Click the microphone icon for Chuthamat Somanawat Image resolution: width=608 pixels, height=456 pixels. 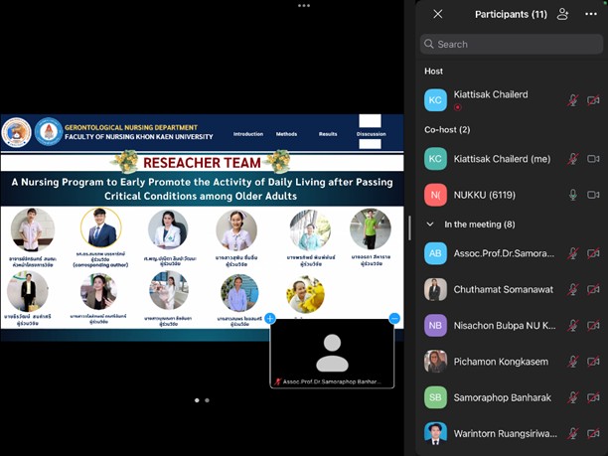(x=572, y=290)
